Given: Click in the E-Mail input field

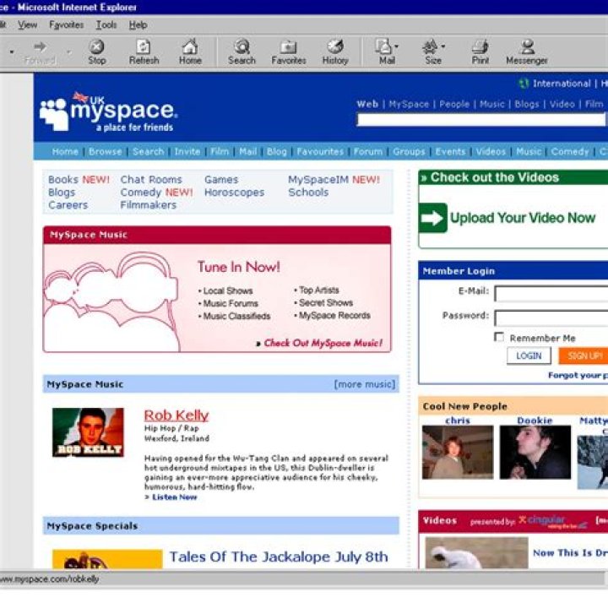Looking at the screenshot, I should click(551, 294).
